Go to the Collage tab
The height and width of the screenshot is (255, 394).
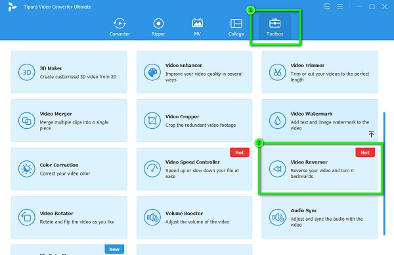(236, 27)
